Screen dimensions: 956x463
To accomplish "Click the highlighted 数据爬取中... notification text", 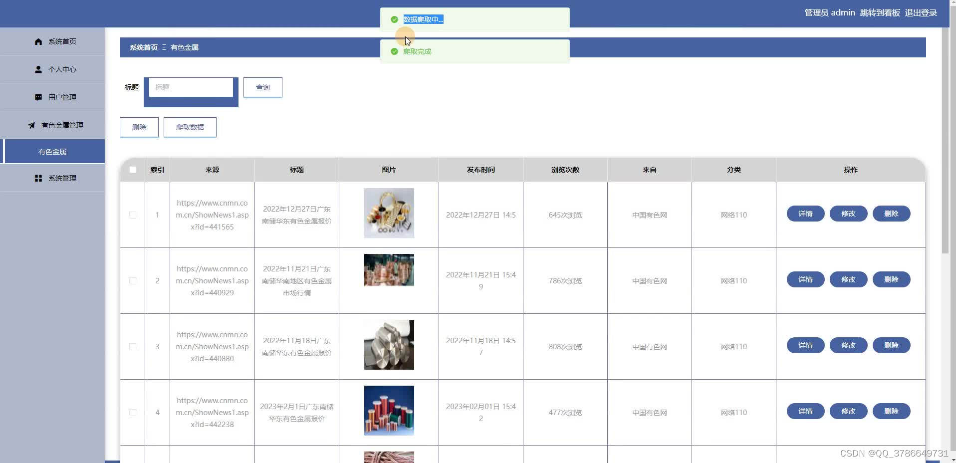I will tap(423, 19).
